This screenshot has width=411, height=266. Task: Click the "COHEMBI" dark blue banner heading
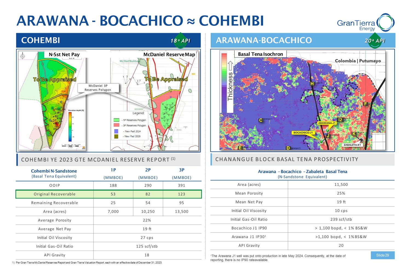[41, 40]
